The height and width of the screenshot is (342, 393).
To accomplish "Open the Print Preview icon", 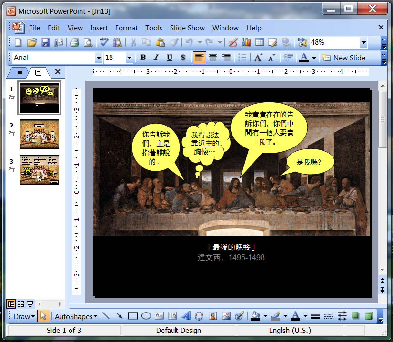I will [x=88, y=43].
